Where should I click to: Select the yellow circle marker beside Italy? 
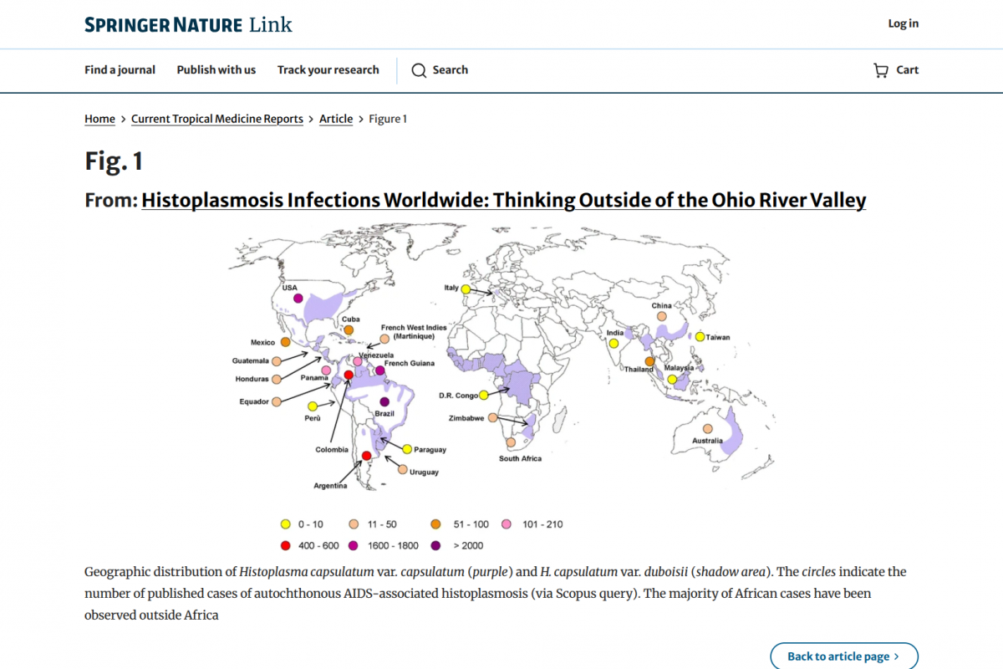click(466, 289)
